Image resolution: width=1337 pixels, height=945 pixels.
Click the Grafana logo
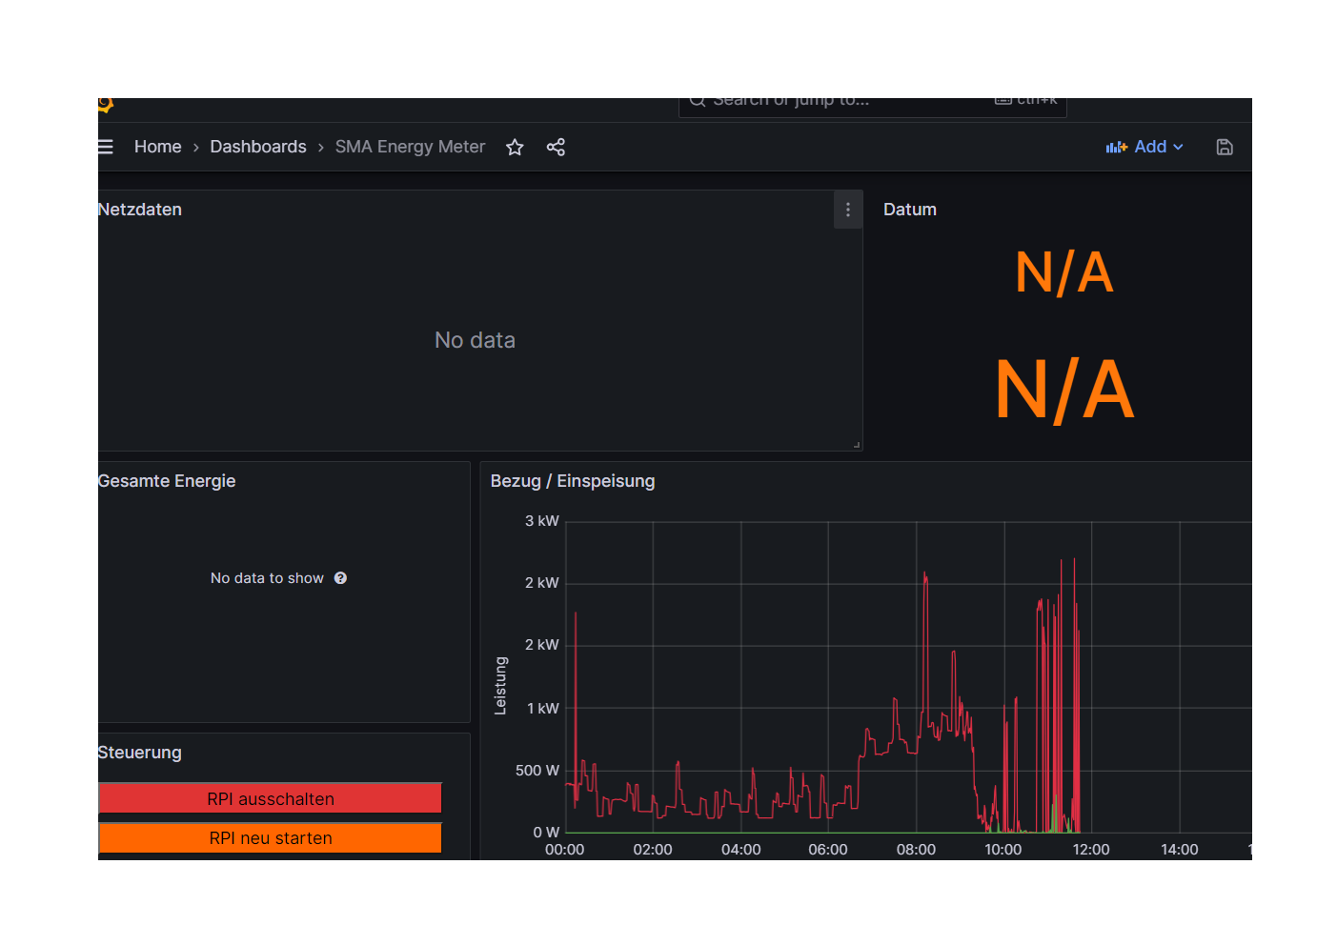[x=105, y=104]
